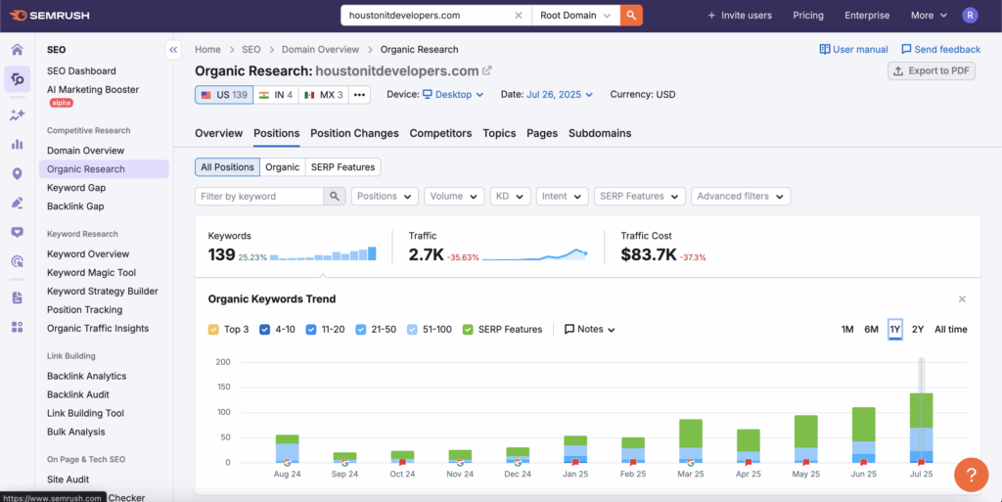
Task: Switch to the Topics tab
Action: pos(499,133)
